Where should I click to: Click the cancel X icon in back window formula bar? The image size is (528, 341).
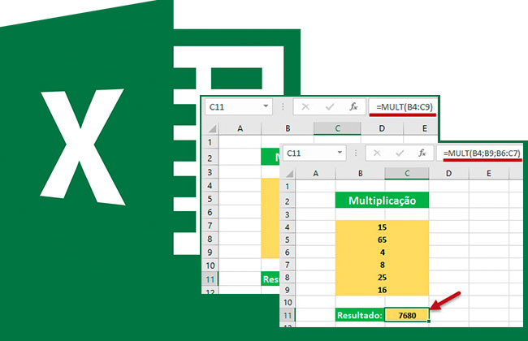305,107
